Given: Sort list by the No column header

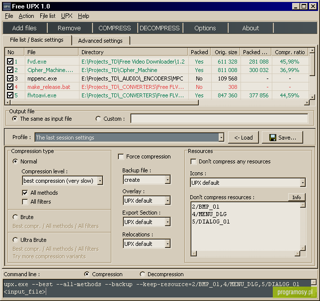Looking at the screenshot, I should pyautogui.click(x=14, y=52).
